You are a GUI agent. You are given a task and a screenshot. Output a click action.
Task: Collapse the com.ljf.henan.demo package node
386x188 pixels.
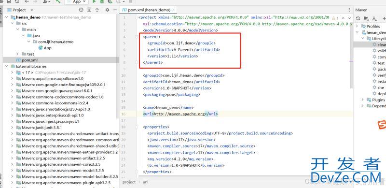(29, 42)
